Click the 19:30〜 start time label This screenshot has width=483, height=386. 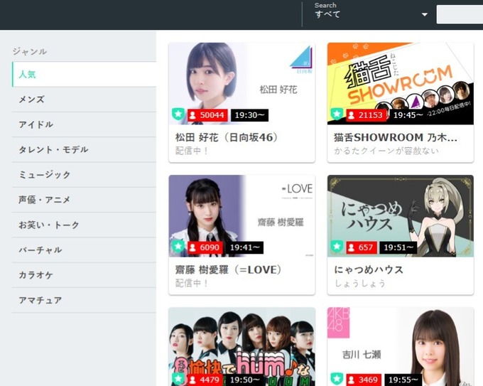point(249,115)
